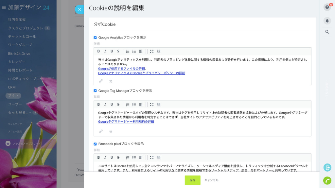Open ユーザー in left menu

tap(15, 104)
